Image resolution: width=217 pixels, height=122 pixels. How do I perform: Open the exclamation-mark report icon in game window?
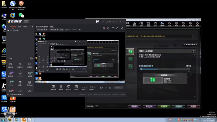tap(183, 23)
